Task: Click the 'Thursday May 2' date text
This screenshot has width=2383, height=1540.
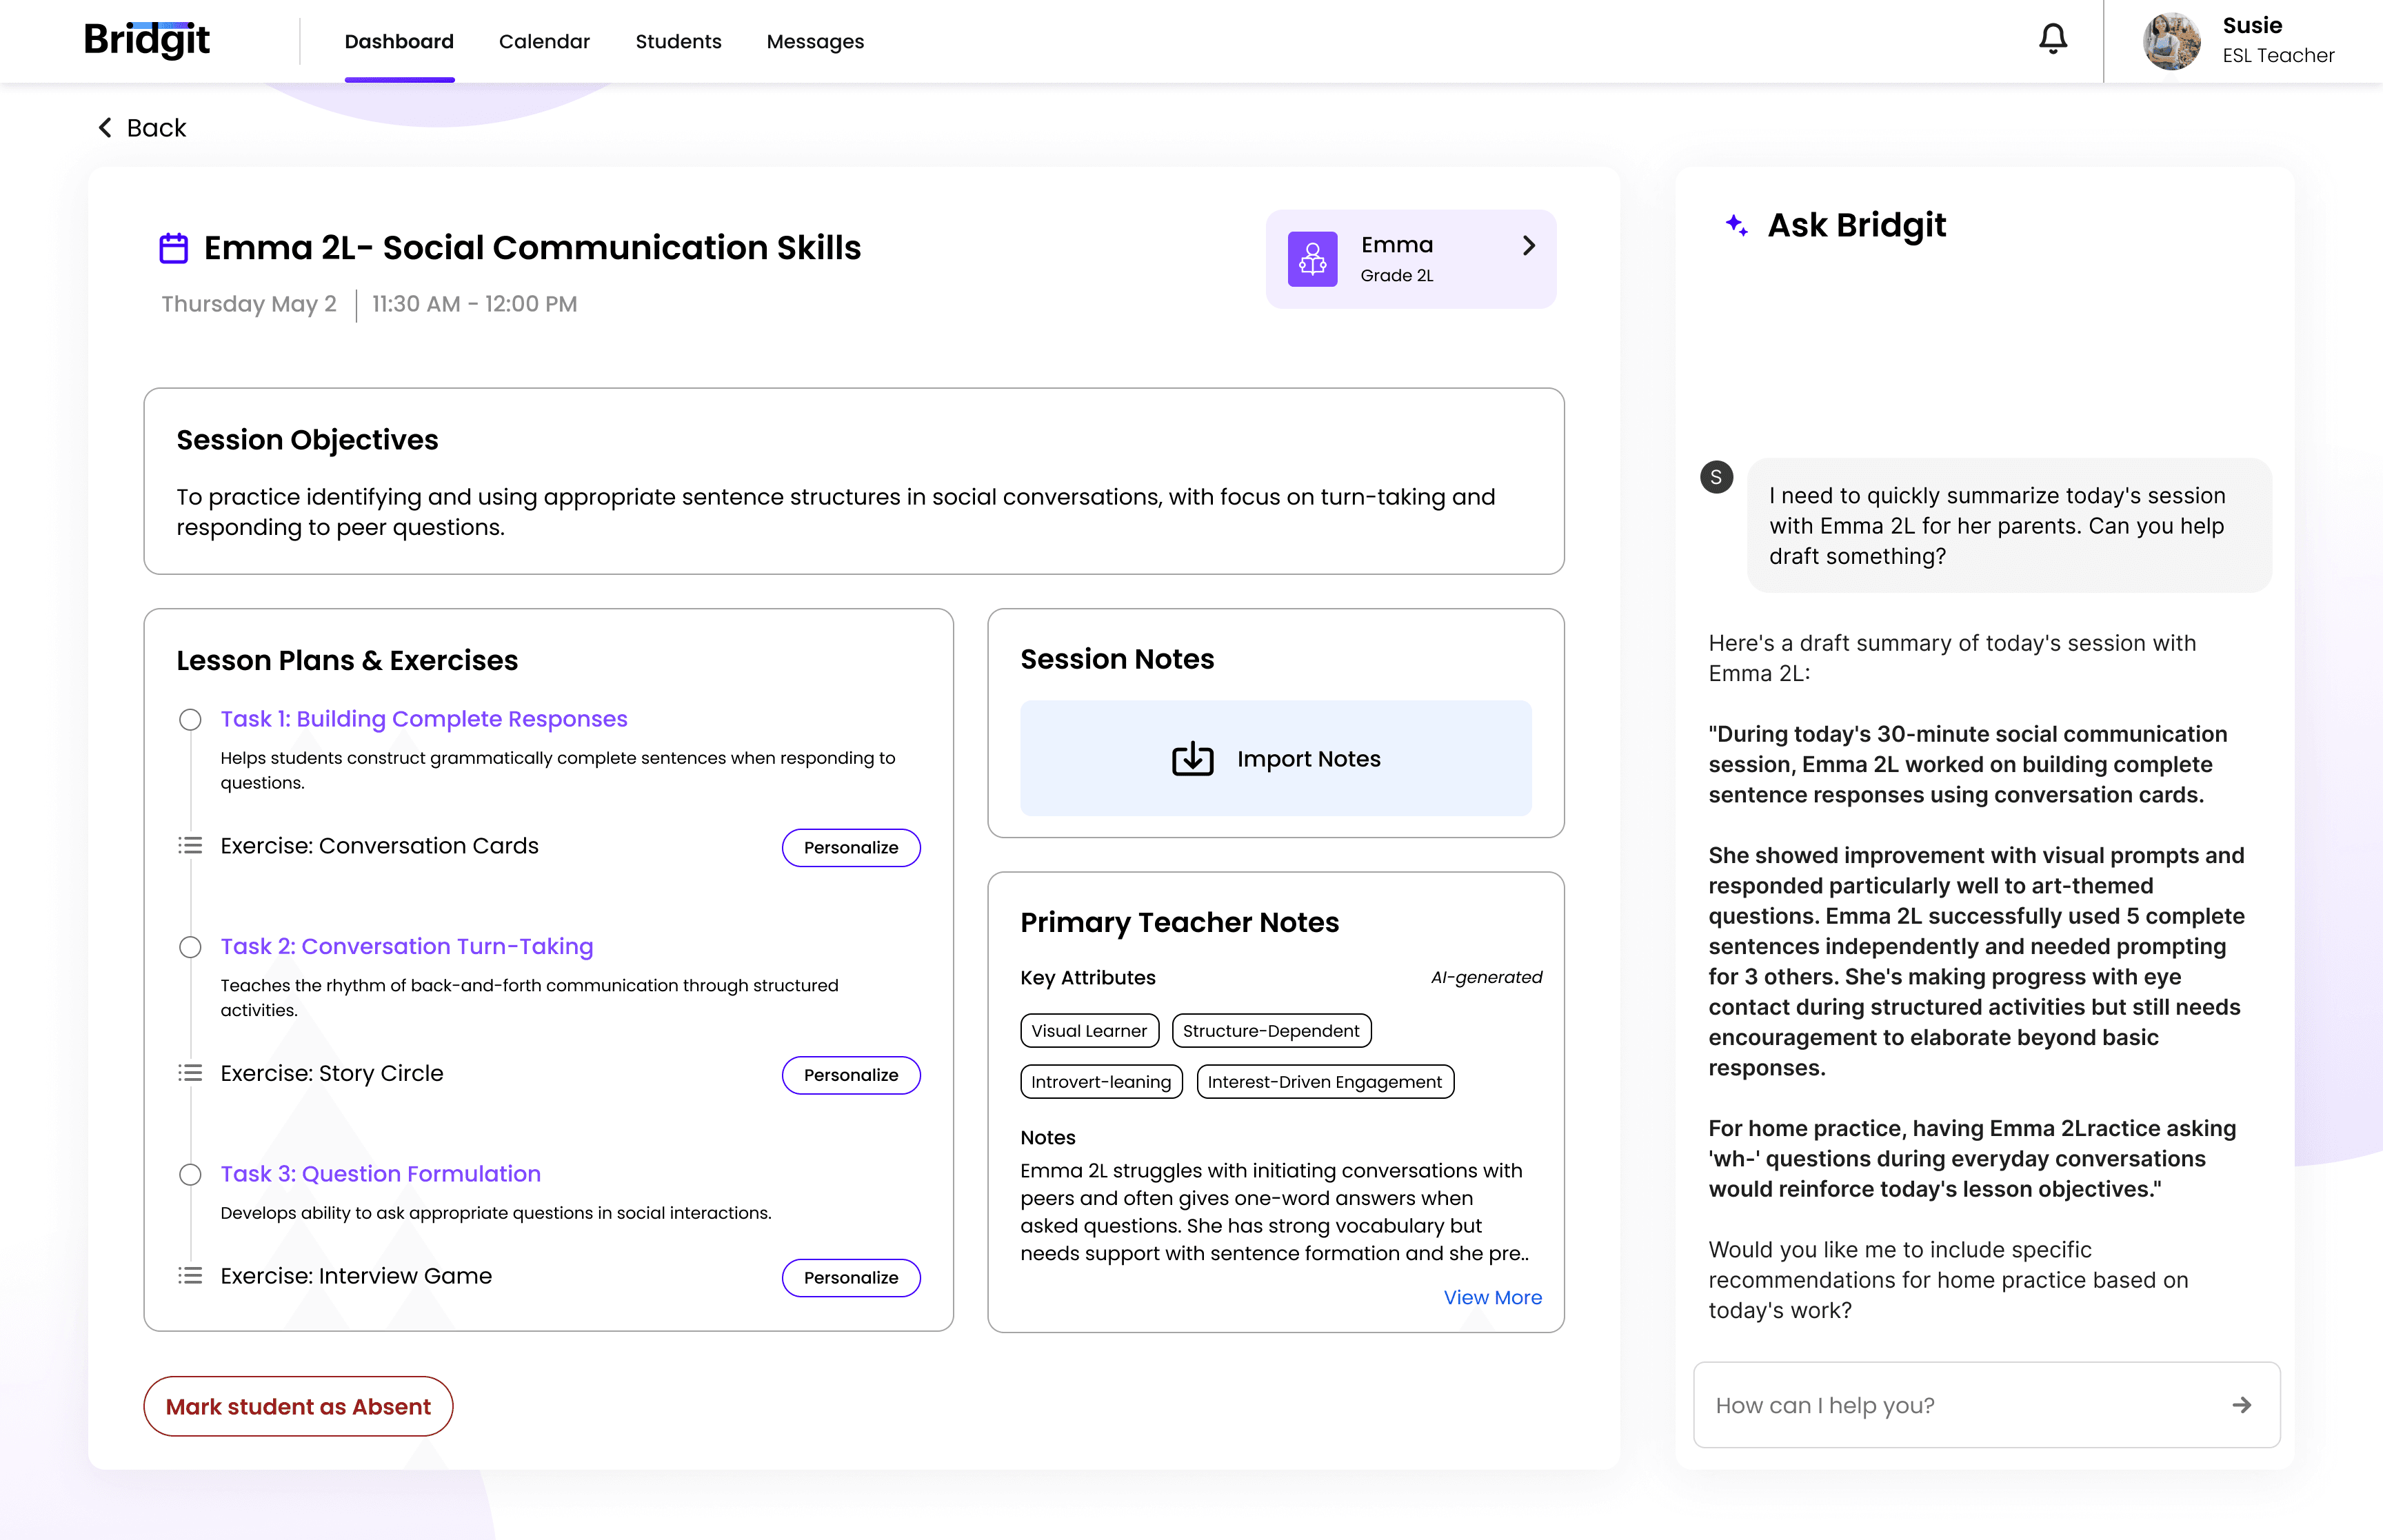Action: (249, 304)
